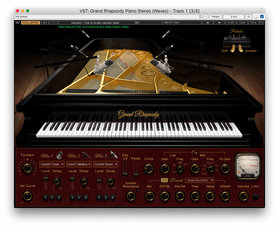The height and width of the screenshot is (228, 279).
Task: Click the Sustain Resonance knob
Action: (x=131, y=196)
